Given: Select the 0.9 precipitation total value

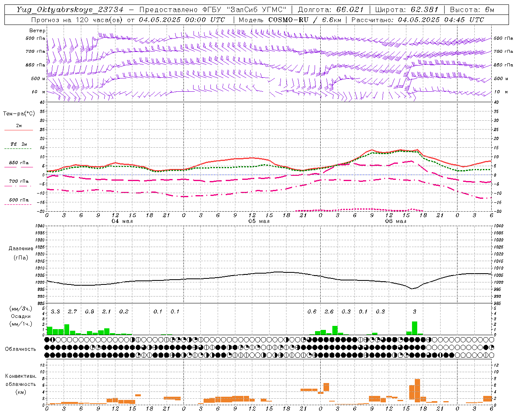Looking at the screenshot, I should coord(89,312).
